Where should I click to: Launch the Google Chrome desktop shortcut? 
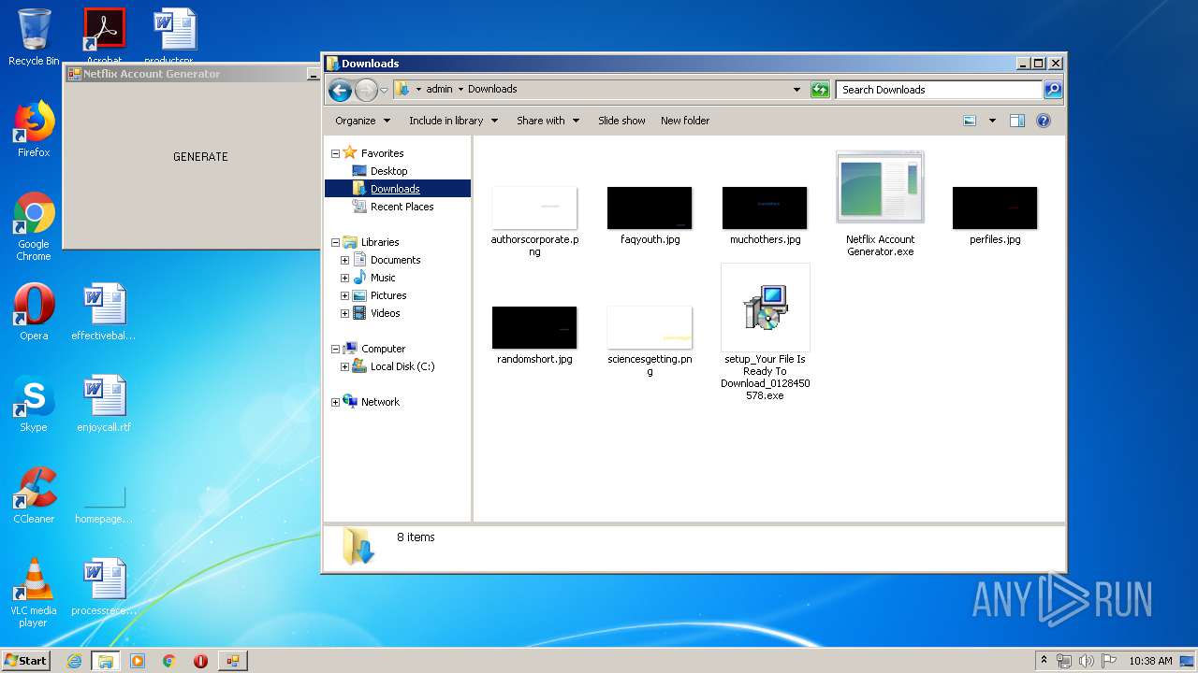coord(34,226)
